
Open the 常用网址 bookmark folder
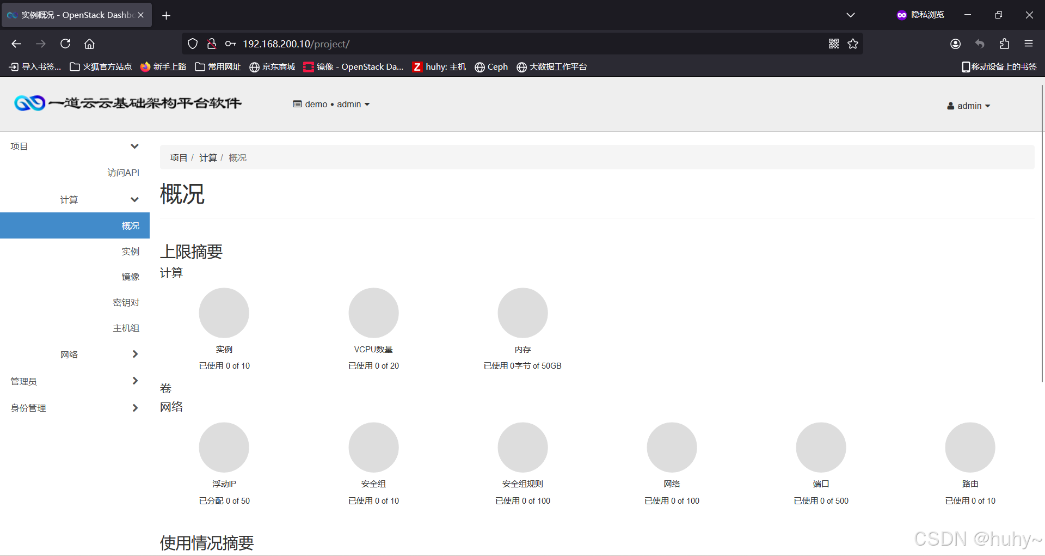218,66
